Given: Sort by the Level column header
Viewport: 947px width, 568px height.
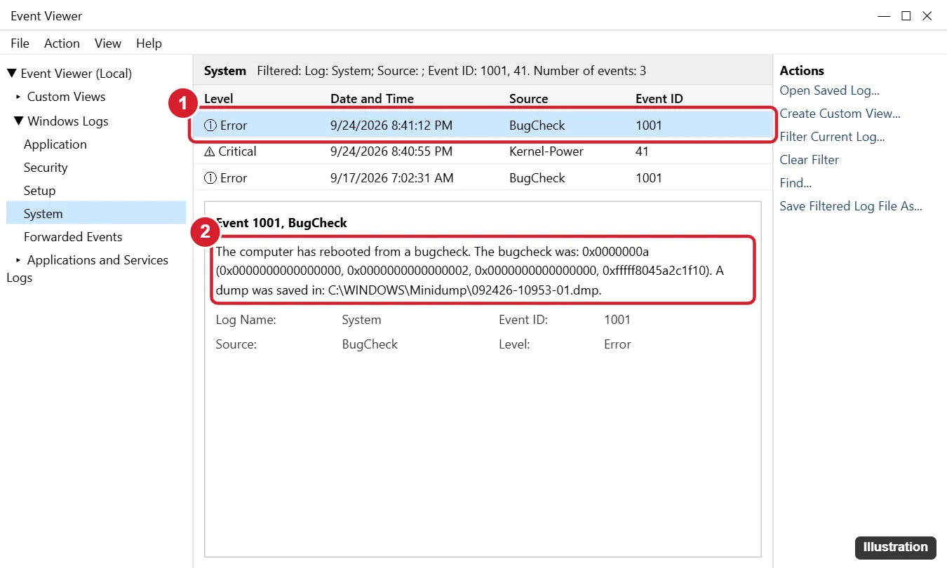Looking at the screenshot, I should click(219, 99).
